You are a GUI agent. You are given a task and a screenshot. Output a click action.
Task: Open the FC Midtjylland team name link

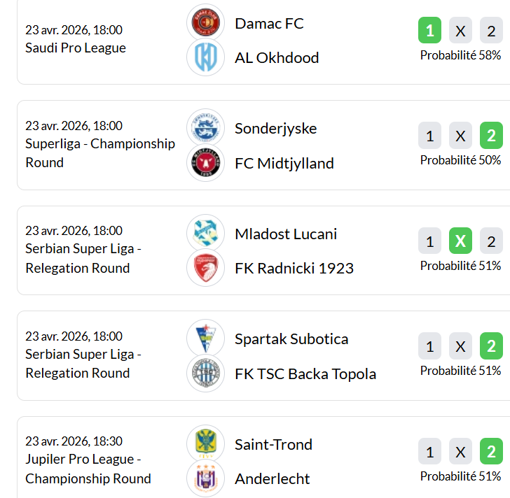click(x=284, y=164)
